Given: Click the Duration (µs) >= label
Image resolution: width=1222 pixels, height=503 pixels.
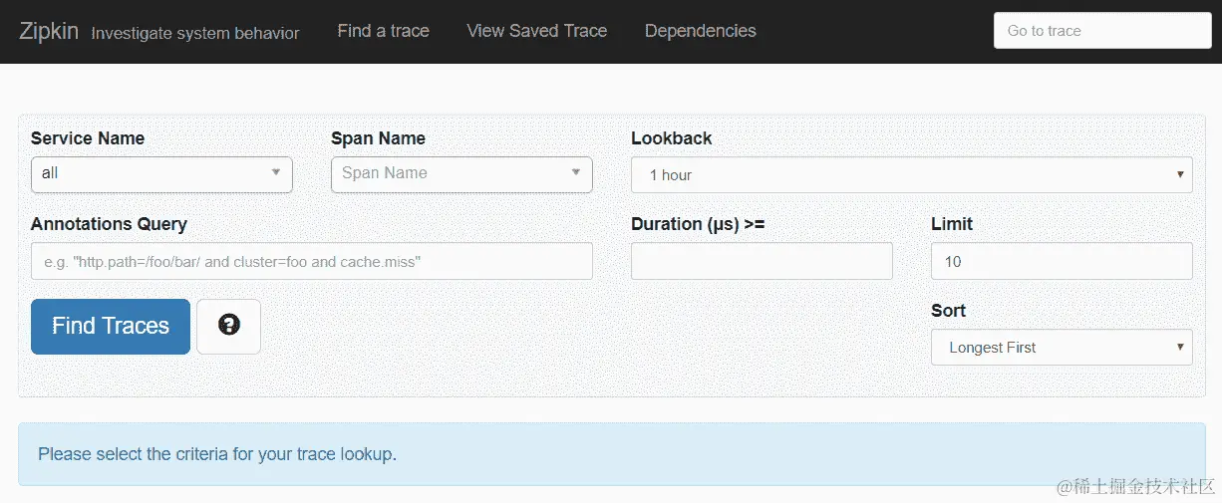Looking at the screenshot, I should tap(698, 224).
